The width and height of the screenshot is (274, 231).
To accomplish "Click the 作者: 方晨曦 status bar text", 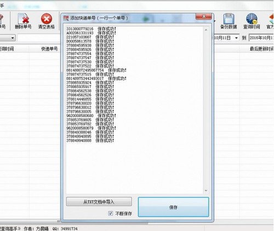I will pos(36,229).
